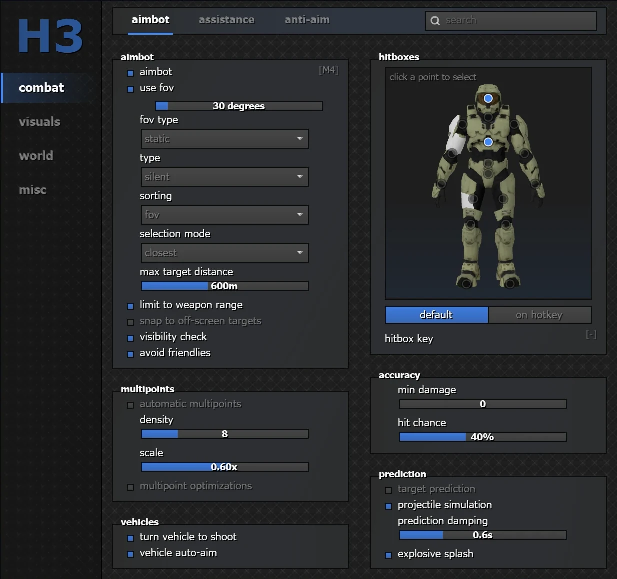Image resolution: width=617 pixels, height=579 pixels.
Task: Select the shoulder hitbox point on the white-armored arm
Action: (462, 124)
